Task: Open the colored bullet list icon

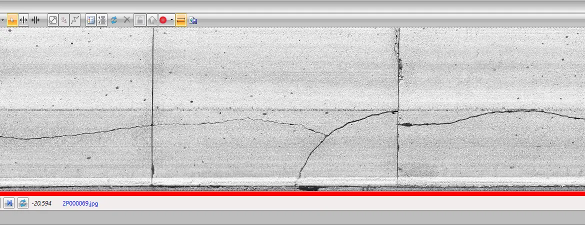Action: click(90, 20)
